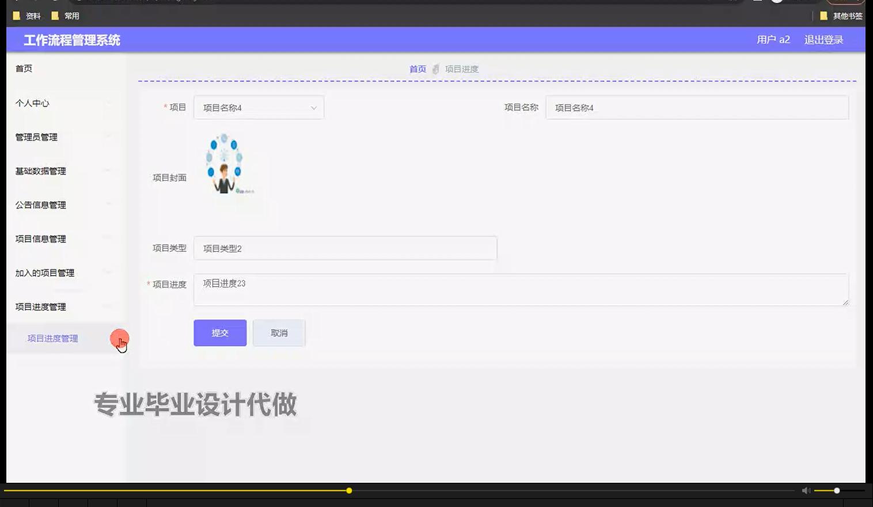Click the 提交 submit button
873x507 pixels.
click(x=219, y=332)
